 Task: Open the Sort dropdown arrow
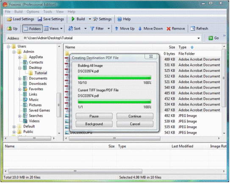tap(86, 29)
